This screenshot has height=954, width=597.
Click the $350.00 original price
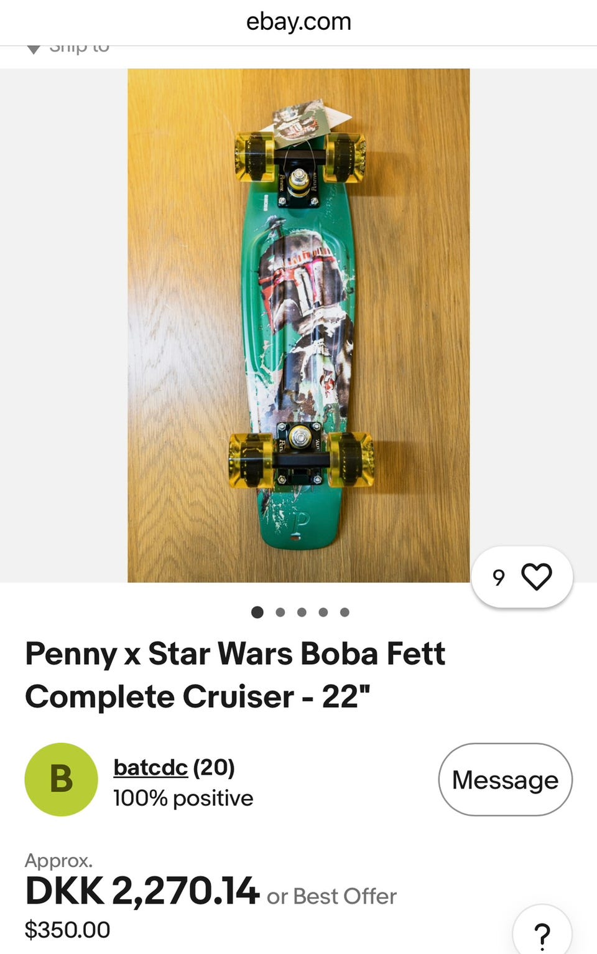(67, 930)
